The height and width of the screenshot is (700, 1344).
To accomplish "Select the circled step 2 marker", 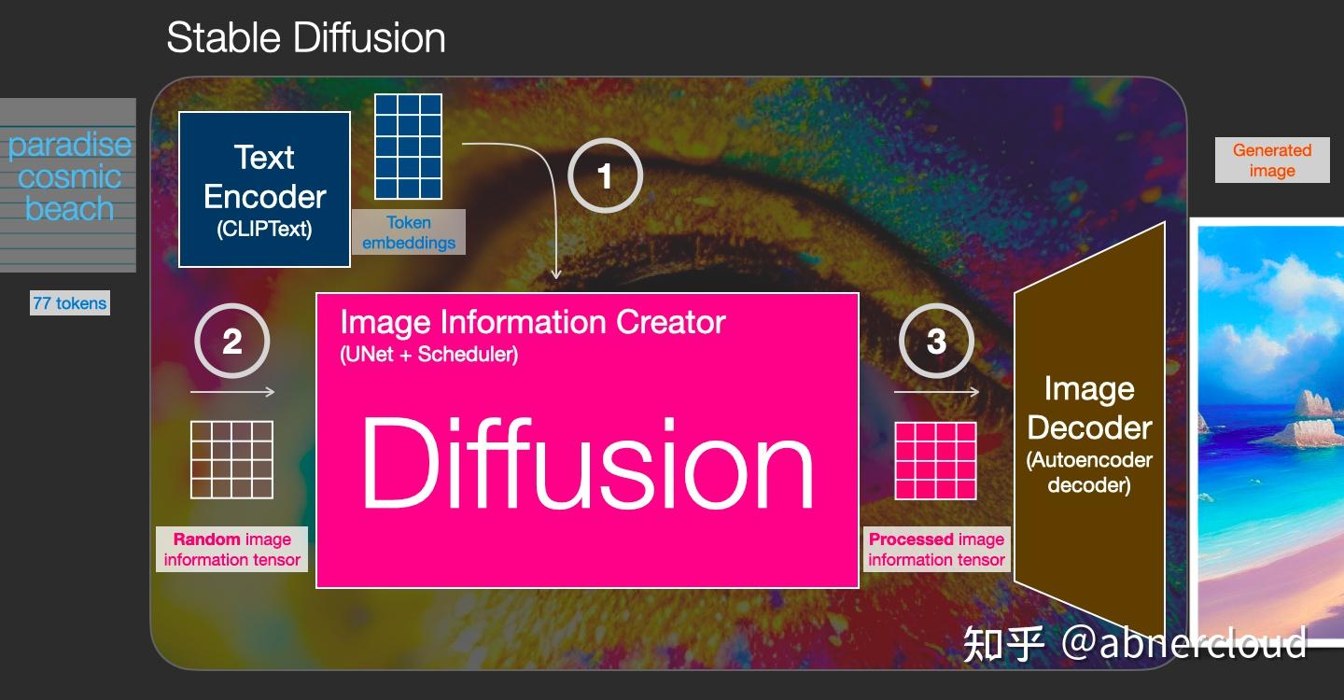I will pyautogui.click(x=231, y=341).
